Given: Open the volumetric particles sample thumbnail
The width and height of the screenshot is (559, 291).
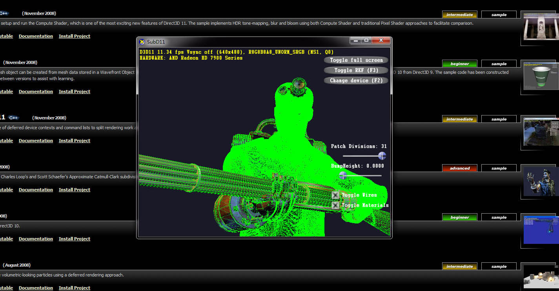Looking at the screenshot, I should click(541, 277).
